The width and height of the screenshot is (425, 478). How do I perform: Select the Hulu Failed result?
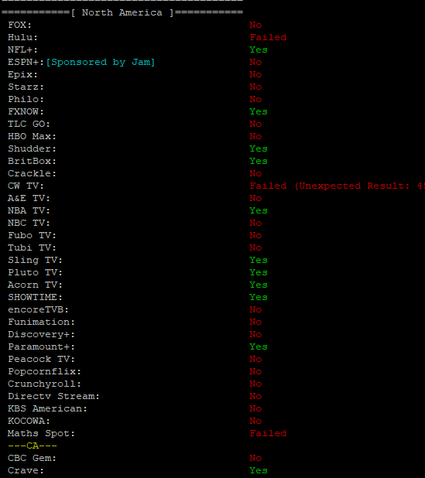click(x=268, y=37)
